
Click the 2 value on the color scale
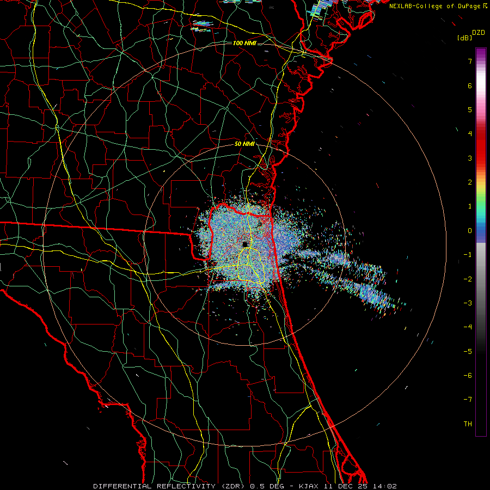coord(470,182)
